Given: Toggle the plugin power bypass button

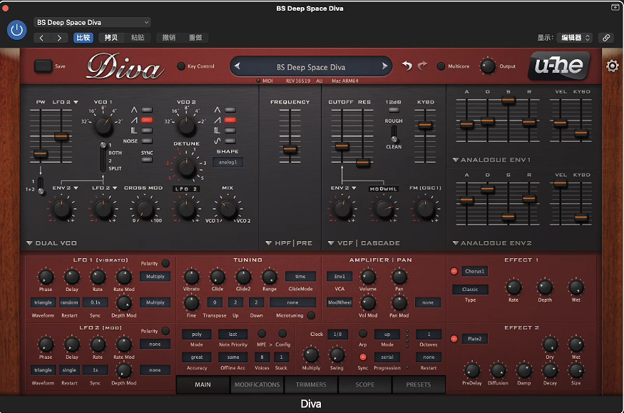Looking at the screenshot, I should click(16, 30).
